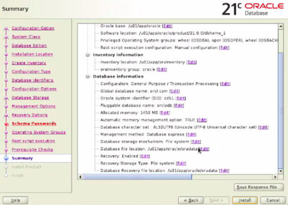This screenshot has width=288, height=205.
Task: Click the vertical scrollbar thumb
Action: tap(281, 111)
